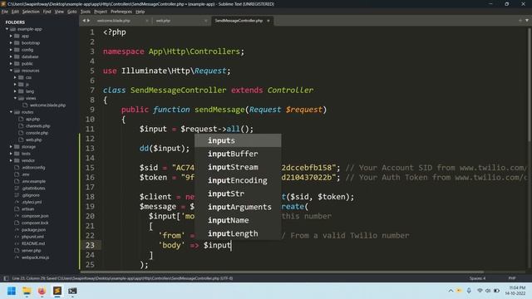Open the File menu
The height and width of the screenshot is (299, 532).
[5, 12]
